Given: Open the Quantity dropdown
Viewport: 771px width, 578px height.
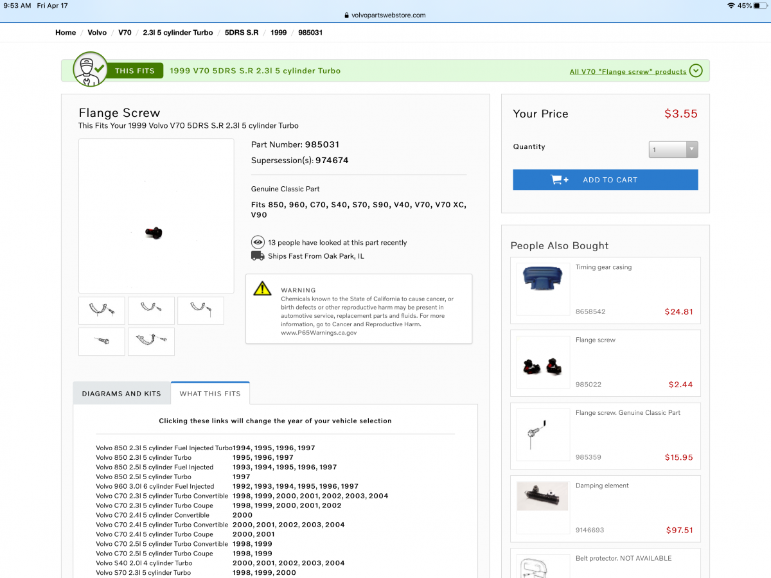Looking at the screenshot, I should coord(673,150).
